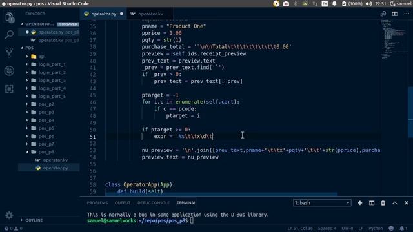Viewport: 413px width, 232px height.
Task: Click the battery indicator showing 100%
Action: click(352, 4)
